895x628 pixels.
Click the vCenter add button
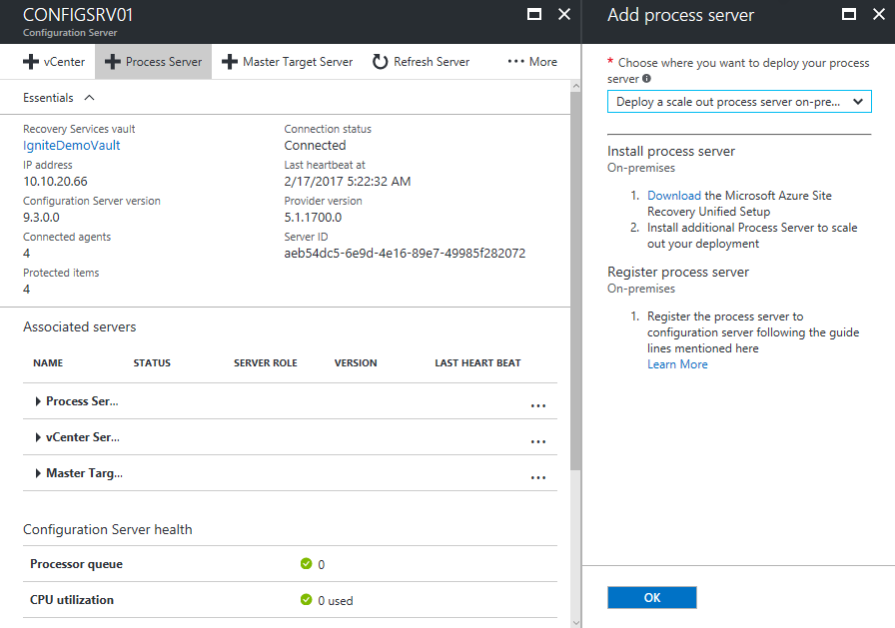click(x=53, y=62)
